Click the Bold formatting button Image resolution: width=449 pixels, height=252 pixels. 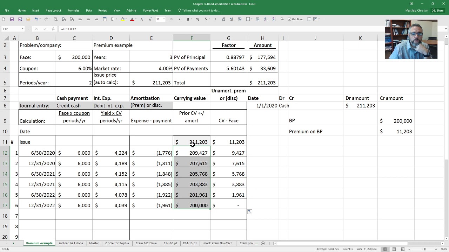coord(171,19)
